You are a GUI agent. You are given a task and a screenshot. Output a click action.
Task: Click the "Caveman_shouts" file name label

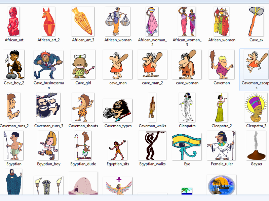(x=83, y=126)
